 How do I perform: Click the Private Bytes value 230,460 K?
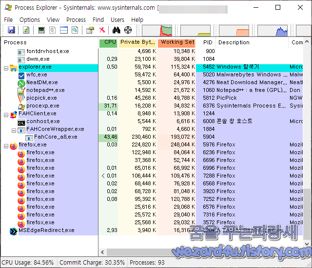coord(144,137)
